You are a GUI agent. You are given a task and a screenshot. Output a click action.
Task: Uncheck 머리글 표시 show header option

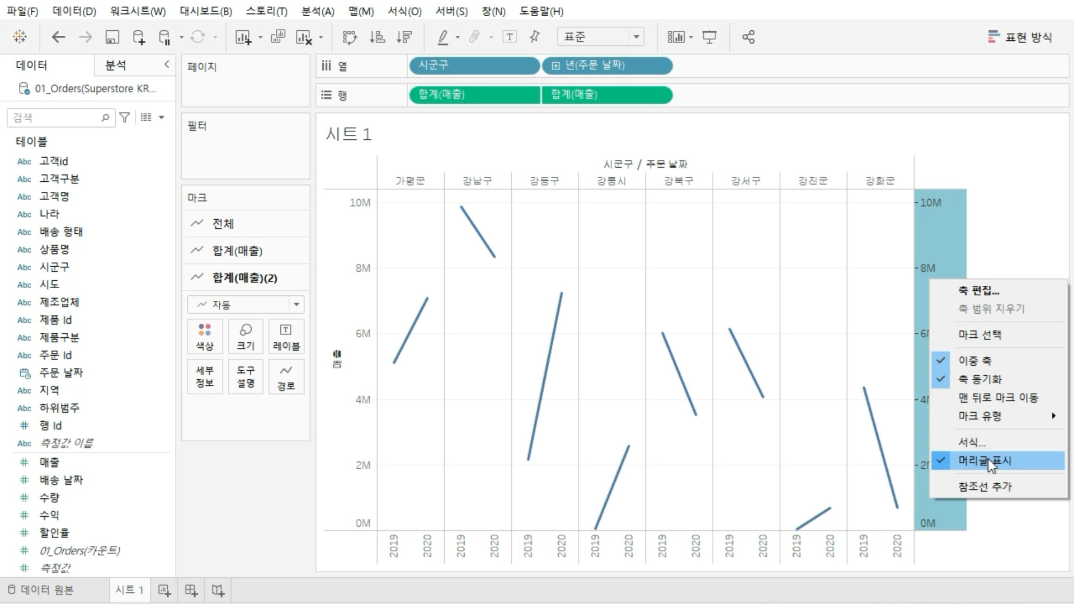pos(984,461)
